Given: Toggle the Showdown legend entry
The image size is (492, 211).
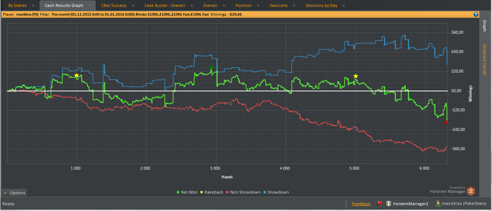Looking at the screenshot, I should point(276,192).
